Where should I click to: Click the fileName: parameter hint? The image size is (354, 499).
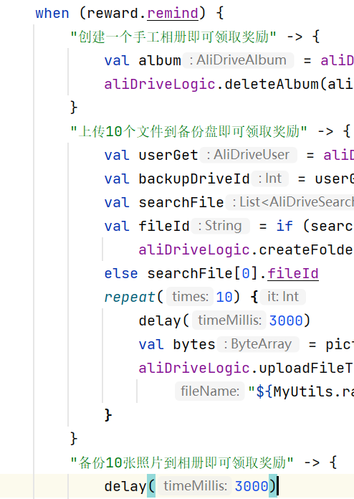(209, 391)
